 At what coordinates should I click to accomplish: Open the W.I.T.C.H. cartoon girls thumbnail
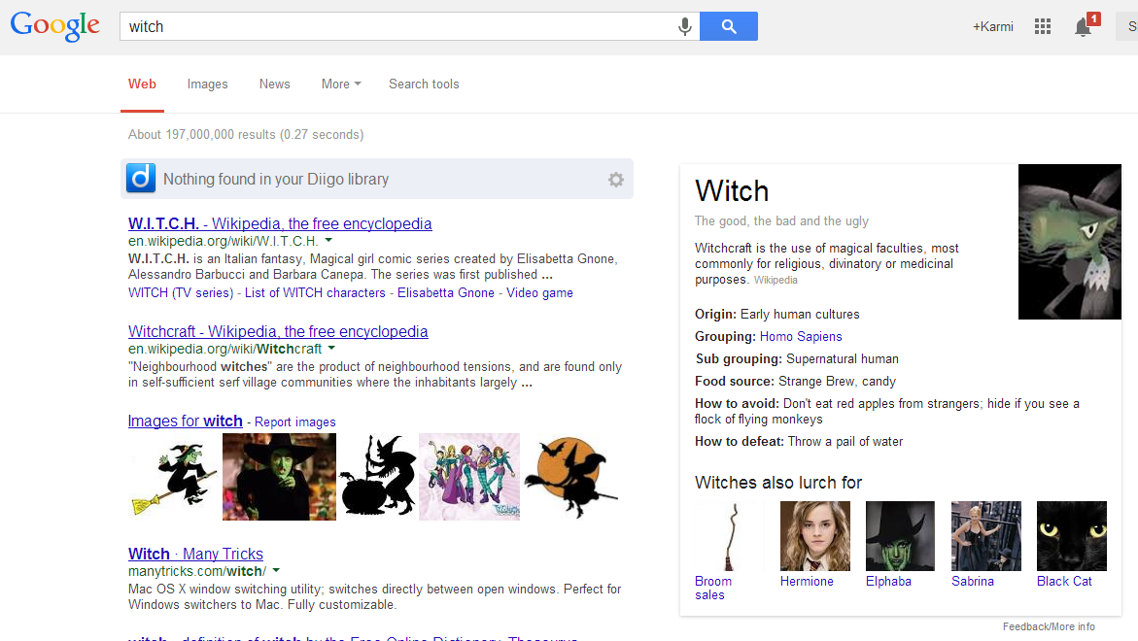[469, 477]
